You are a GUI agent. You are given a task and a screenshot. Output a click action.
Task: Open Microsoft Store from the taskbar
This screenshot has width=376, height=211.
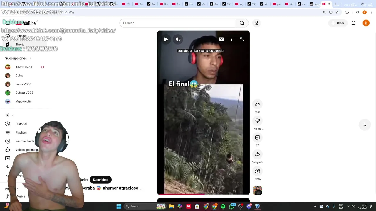point(197,206)
